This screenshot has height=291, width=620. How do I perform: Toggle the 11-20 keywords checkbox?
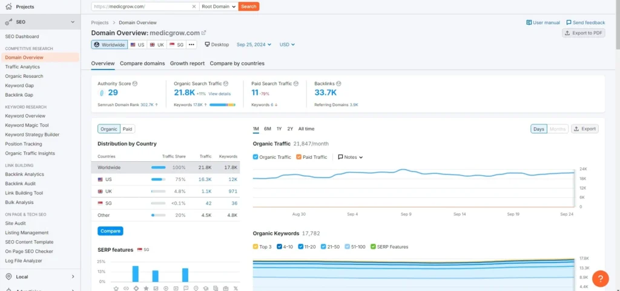point(301,247)
